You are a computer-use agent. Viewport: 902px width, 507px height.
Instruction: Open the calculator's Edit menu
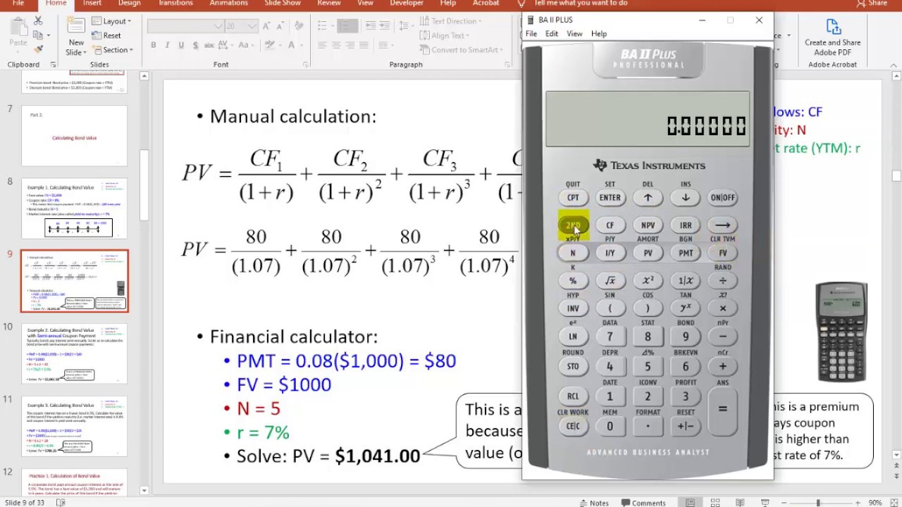[x=552, y=34]
